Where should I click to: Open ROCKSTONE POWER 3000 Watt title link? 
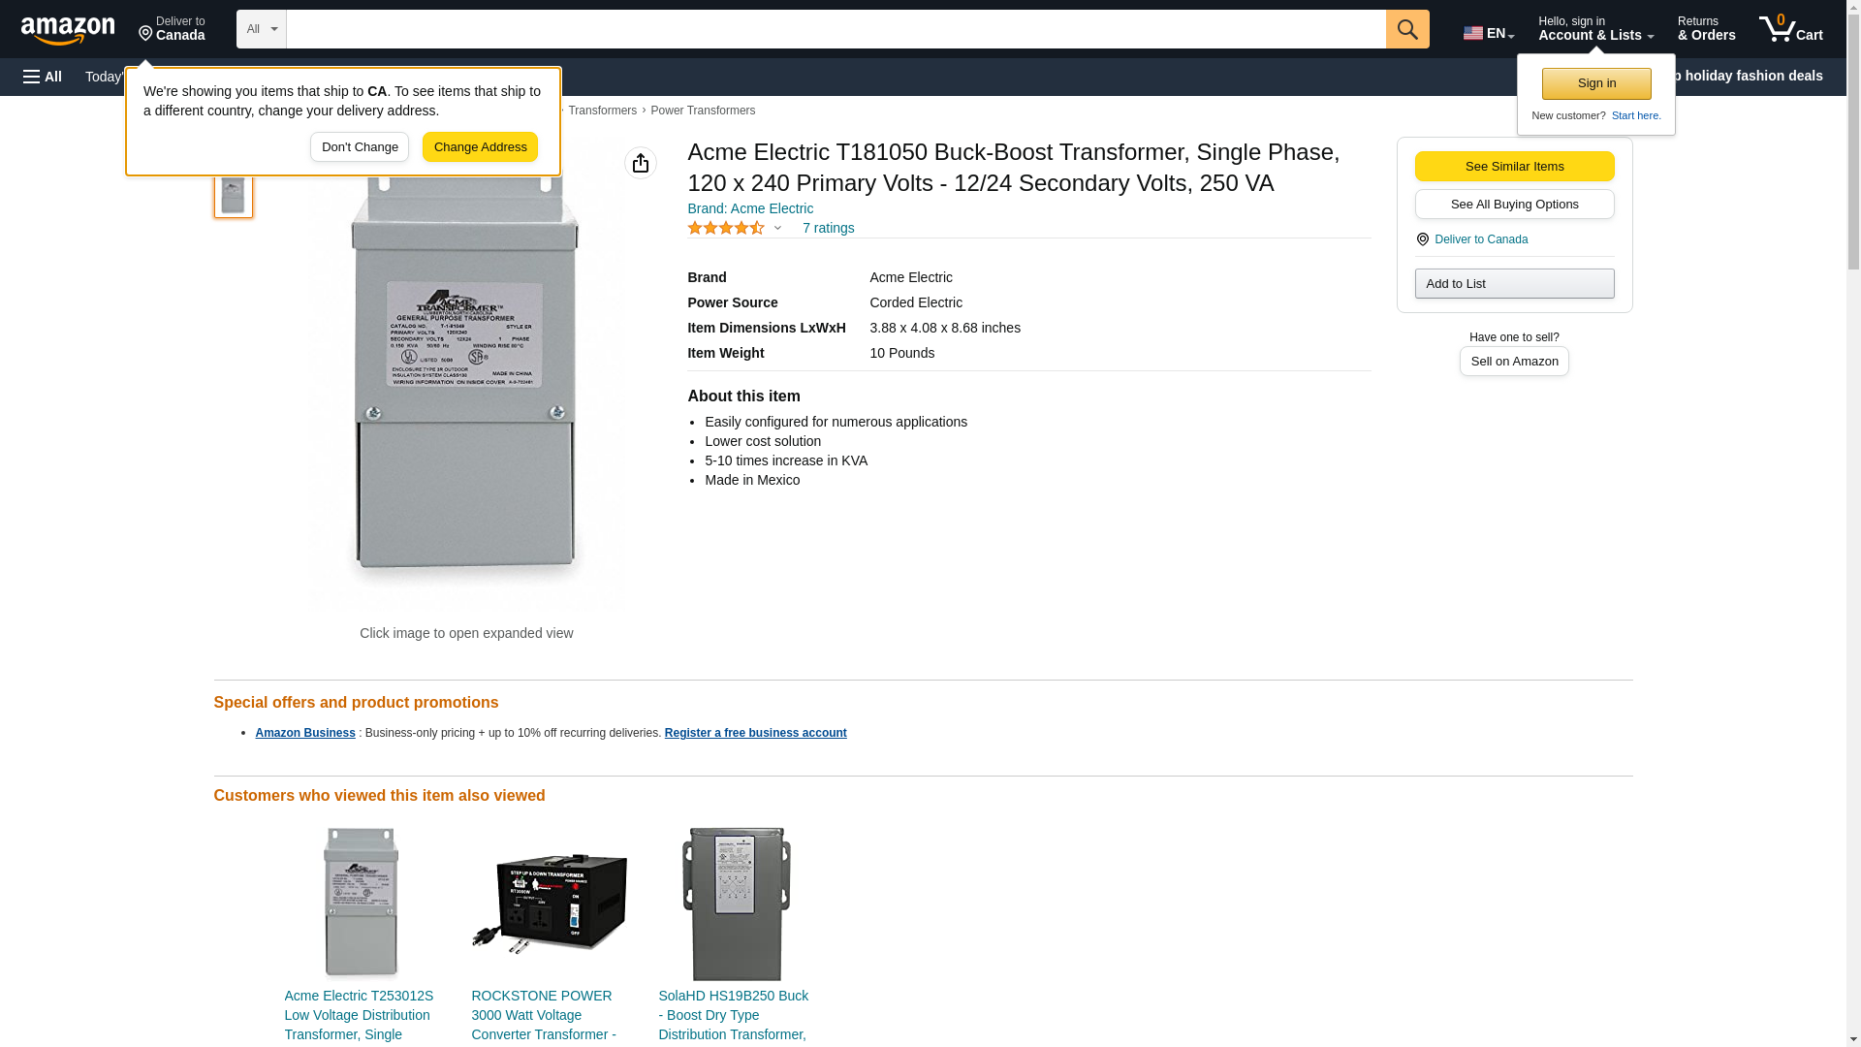point(544,1015)
